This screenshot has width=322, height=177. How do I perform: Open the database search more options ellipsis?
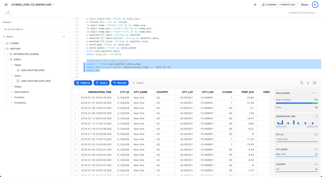point(64,37)
